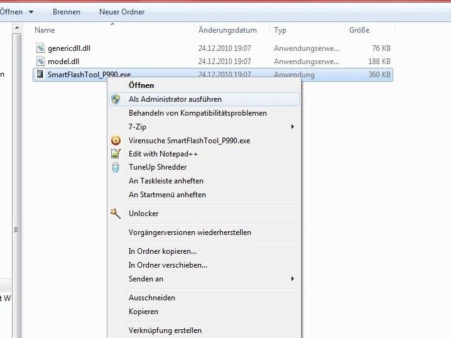Choose Behandeln von Kompatibilitätsproblemen
The width and height of the screenshot is (451, 338).
coord(204,113)
